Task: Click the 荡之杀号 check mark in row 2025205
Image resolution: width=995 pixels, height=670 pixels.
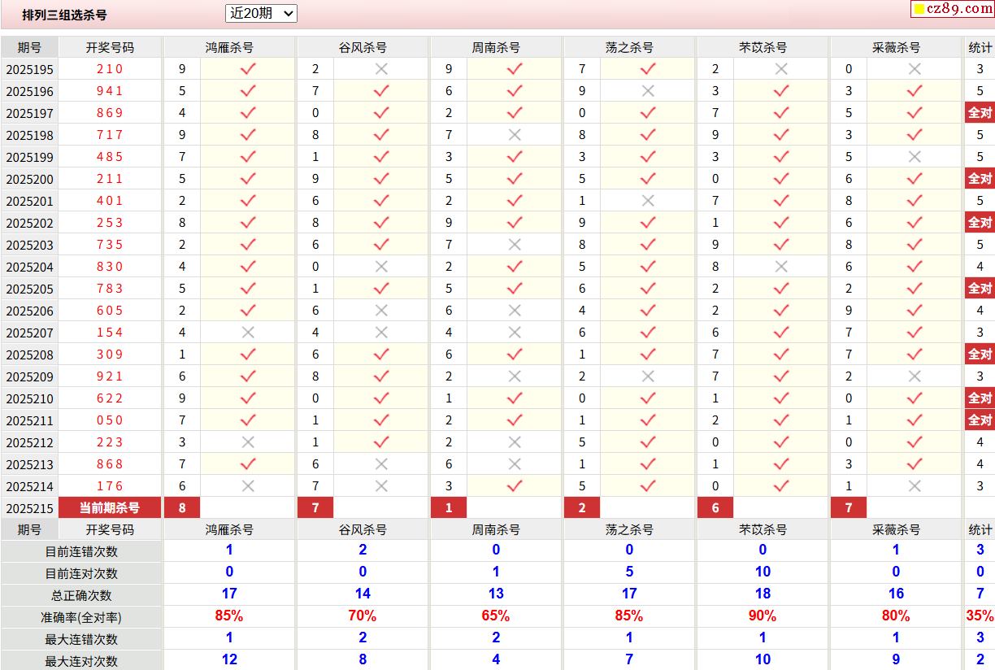Action: pyautogui.click(x=648, y=289)
